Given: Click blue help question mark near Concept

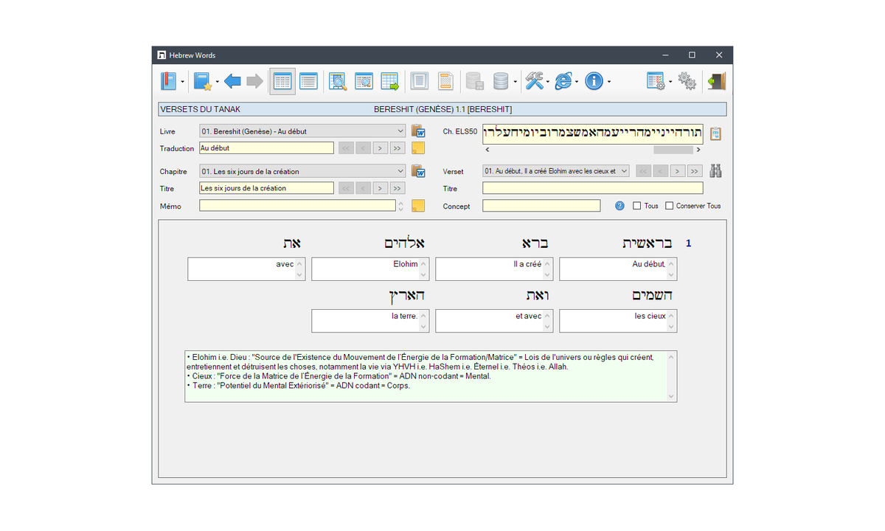Looking at the screenshot, I should point(619,206).
